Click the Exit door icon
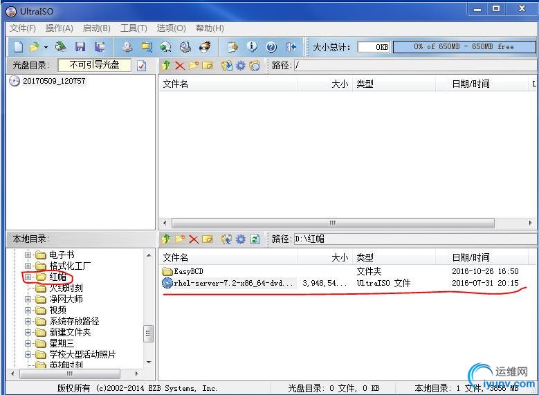This screenshot has width=539, height=395. [291, 47]
